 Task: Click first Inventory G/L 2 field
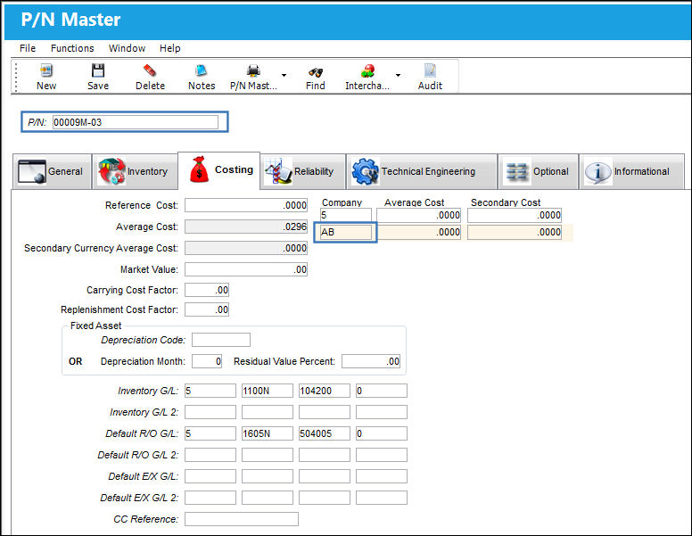[210, 412]
